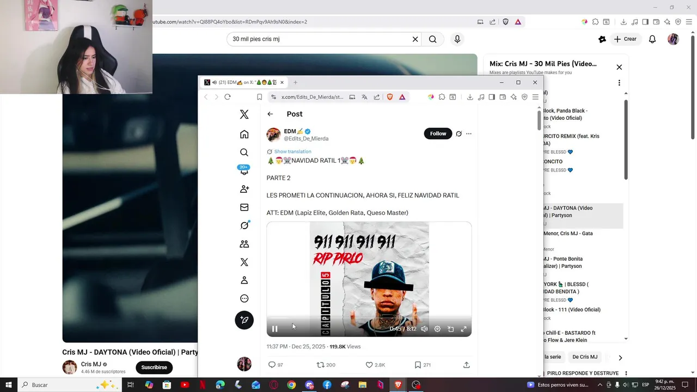697x392 pixels.
Task: Open Windows Start menu
Action: pyautogui.click(x=9, y=385)
